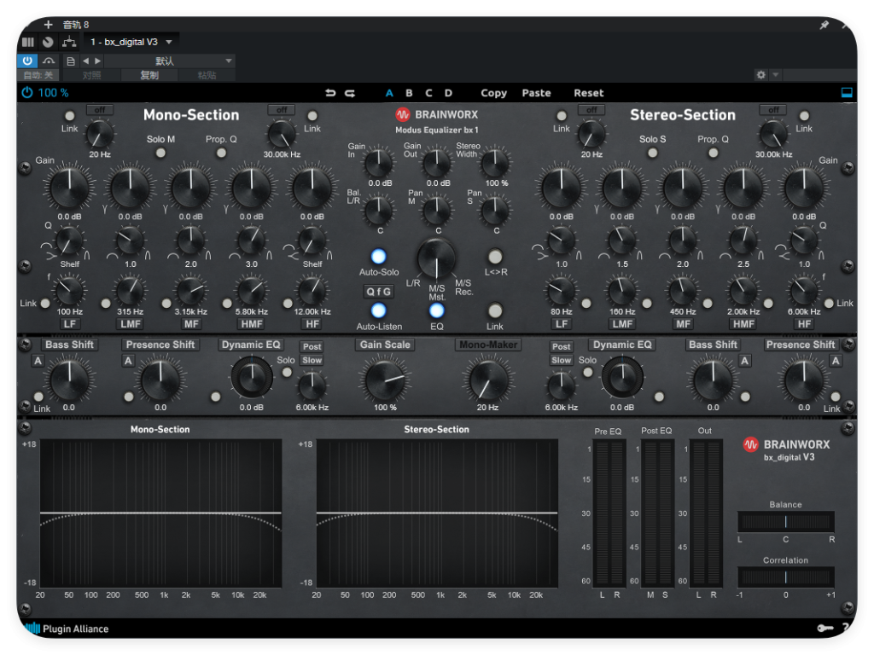Click the Mono-Maker 20 Hz knob

tap(488, 381)
